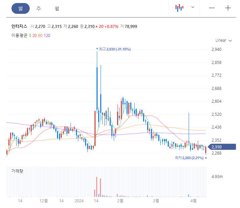Switch to the 주 (weekly) tab
This screenshot has width=240, height=208.
(x=38, y=8)
